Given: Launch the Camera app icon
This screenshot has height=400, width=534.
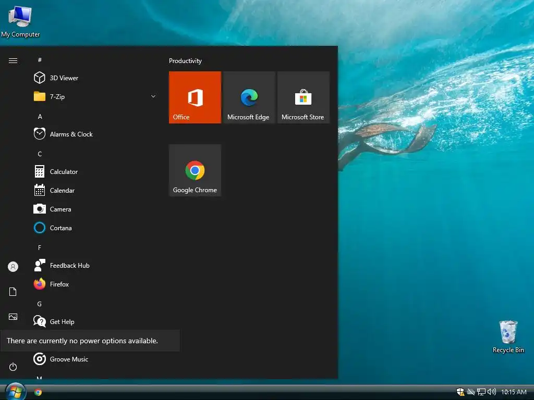Looking at the screenshot, I should (40, 209).
